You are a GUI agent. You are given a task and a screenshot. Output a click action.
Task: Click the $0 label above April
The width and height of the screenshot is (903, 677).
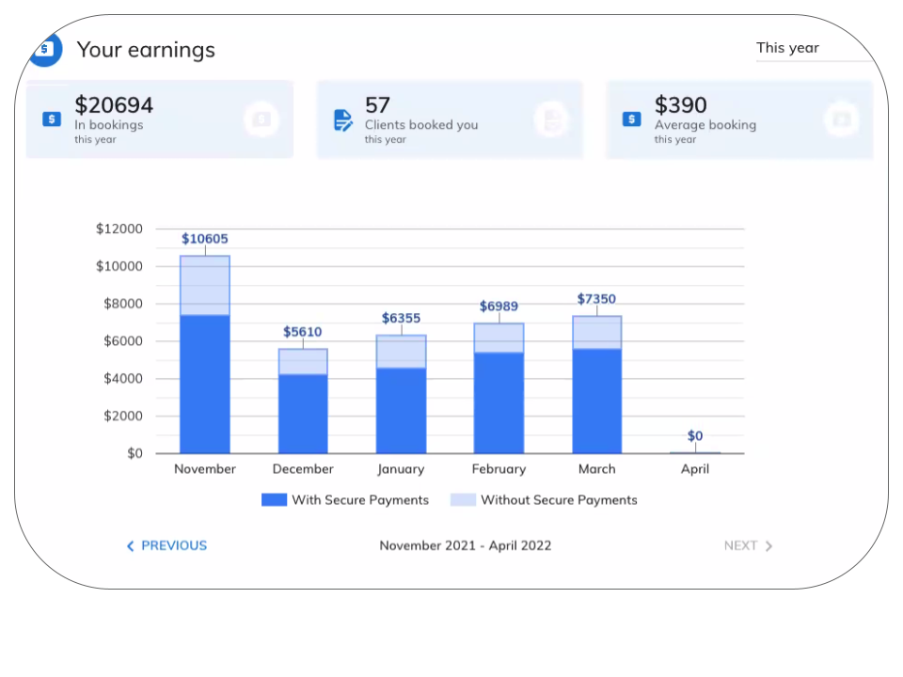pyautogui.click(x=695, y=435)
